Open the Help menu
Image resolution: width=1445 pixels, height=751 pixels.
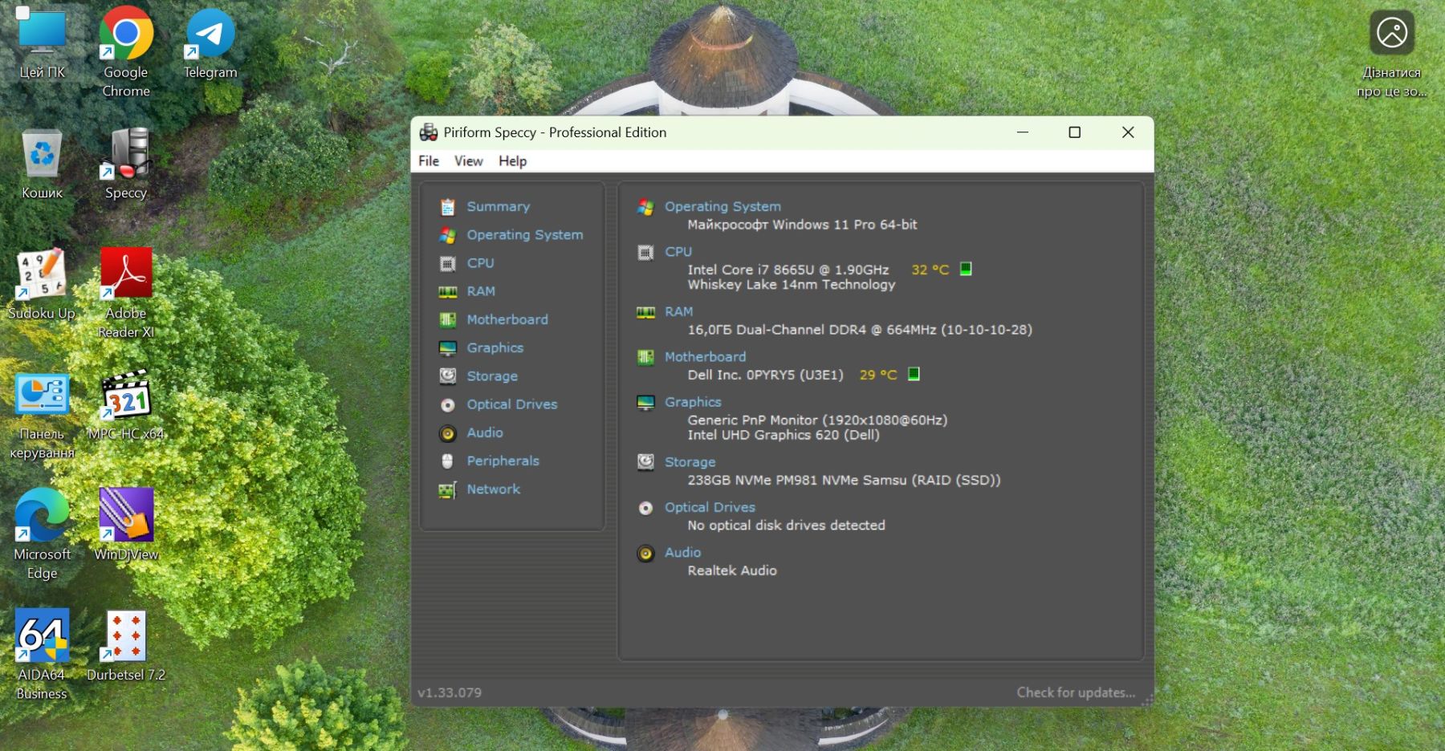click(512, 161)
